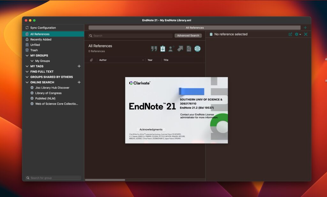327x197 pixels.
Task: Click the paperclip attachment column header
Action: (92, 60)
